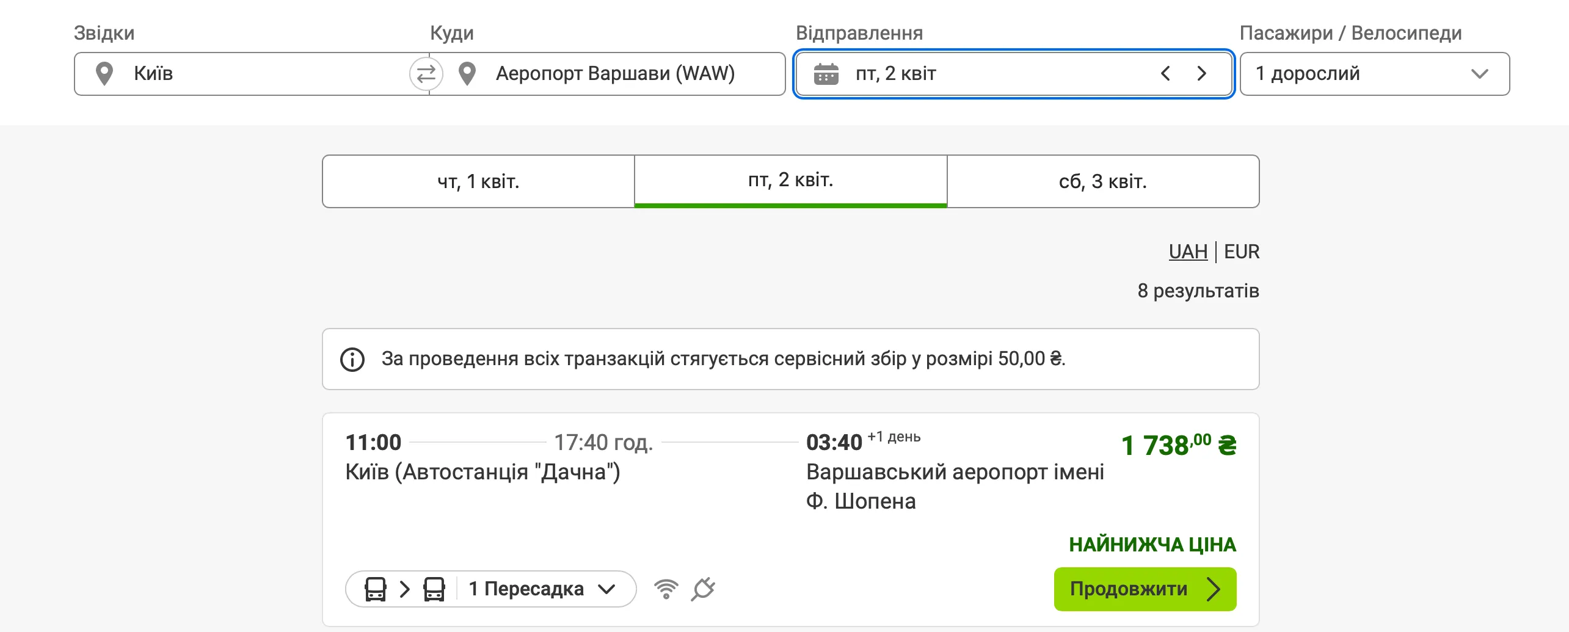
Task: Select the пт, 2 квіт. date tab
Action: [791, 181]
